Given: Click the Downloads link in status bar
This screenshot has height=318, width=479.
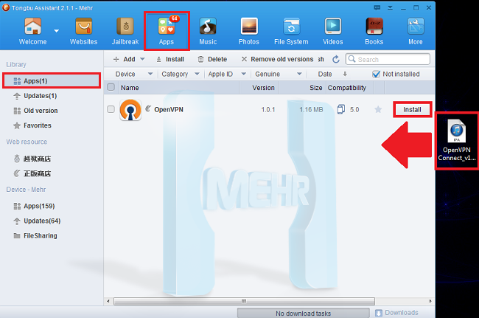Looking at the screenshot, I should 402,313.
